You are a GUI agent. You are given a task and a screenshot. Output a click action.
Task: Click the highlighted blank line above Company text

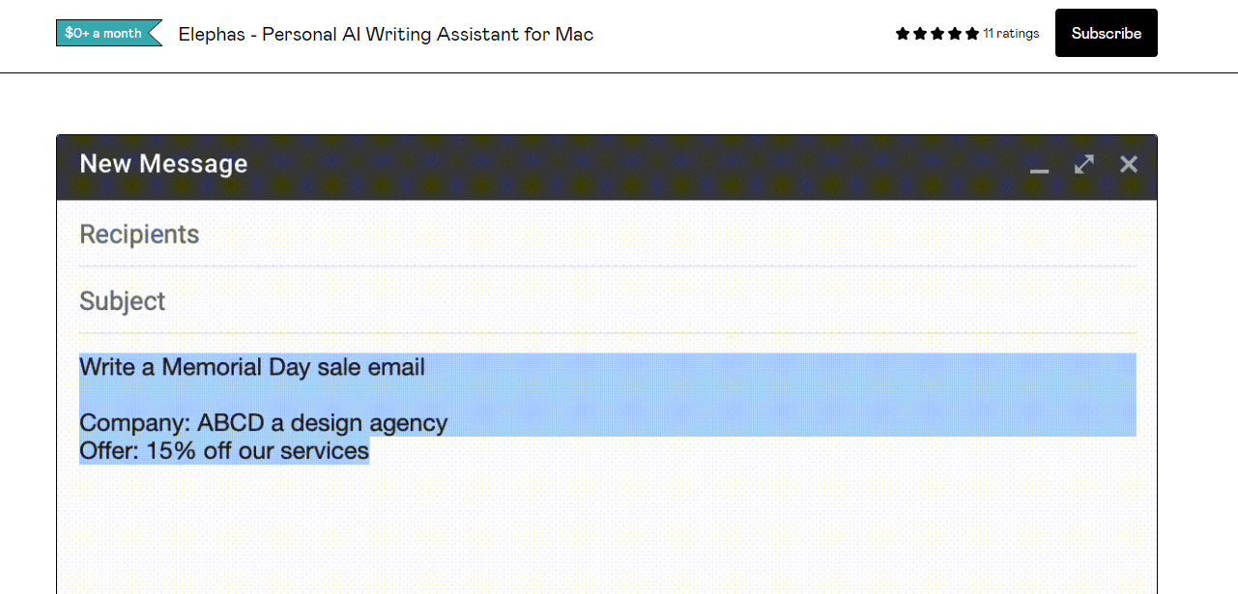(x=607, y=395)
